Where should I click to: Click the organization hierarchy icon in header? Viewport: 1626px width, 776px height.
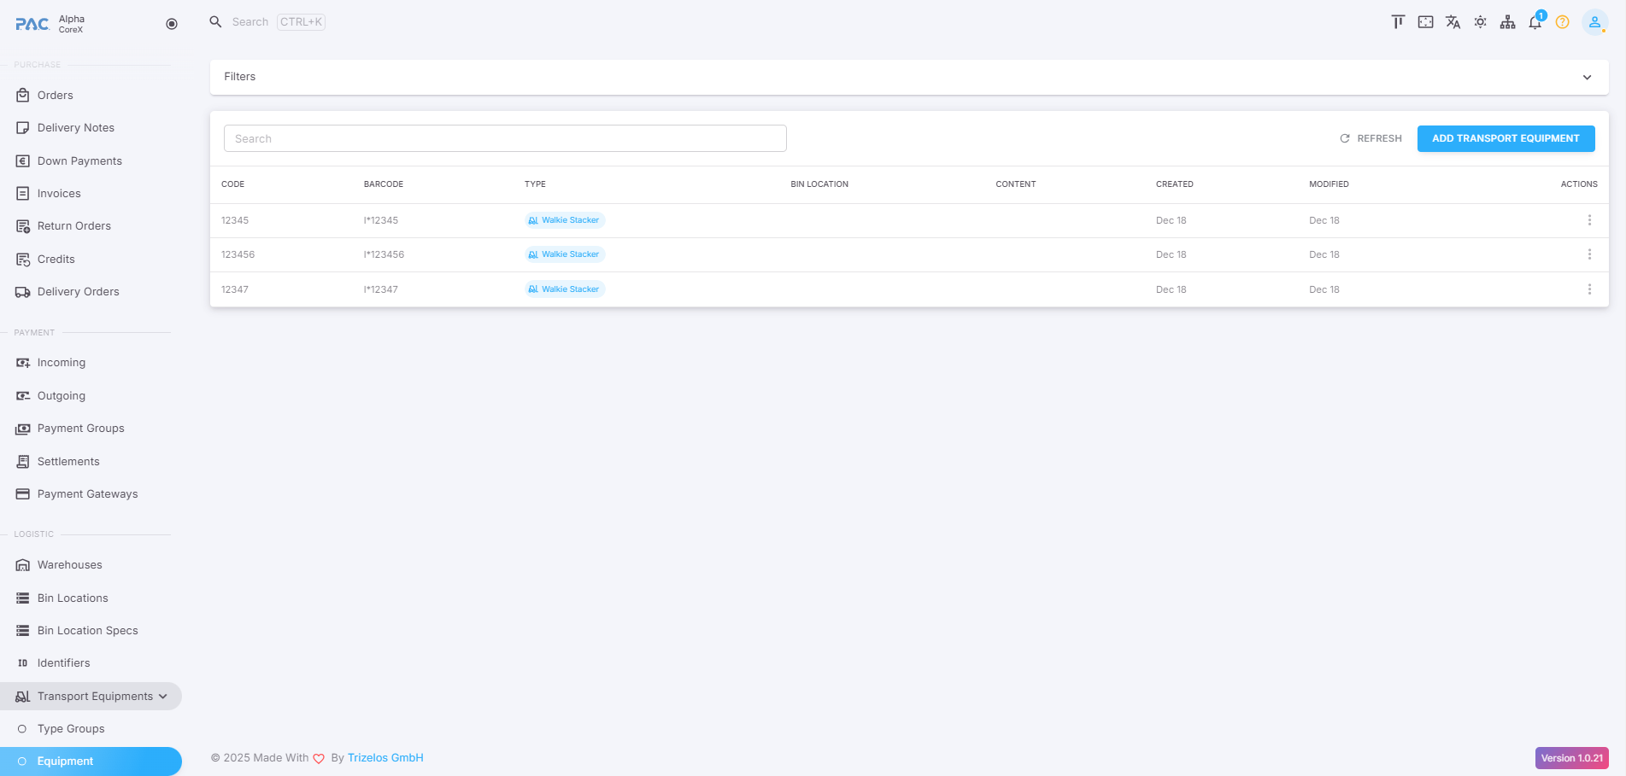point(1507,22)
